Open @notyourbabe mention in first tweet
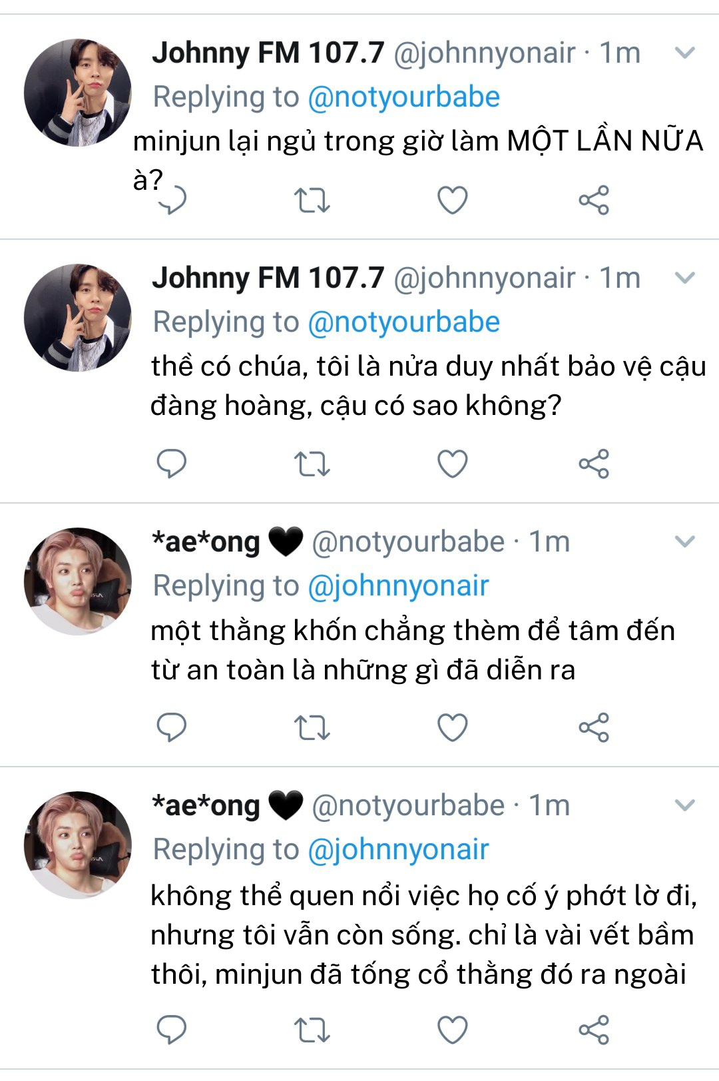This screenshot has width=719, height=1081. 403,97
